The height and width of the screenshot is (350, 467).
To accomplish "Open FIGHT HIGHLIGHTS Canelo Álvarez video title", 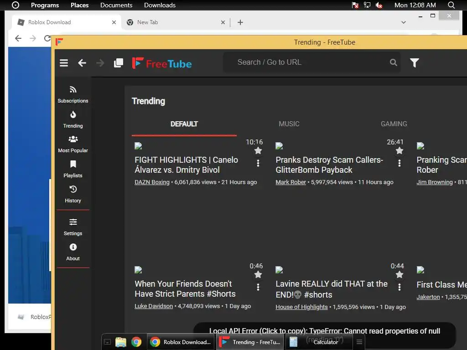I will 186,165.
